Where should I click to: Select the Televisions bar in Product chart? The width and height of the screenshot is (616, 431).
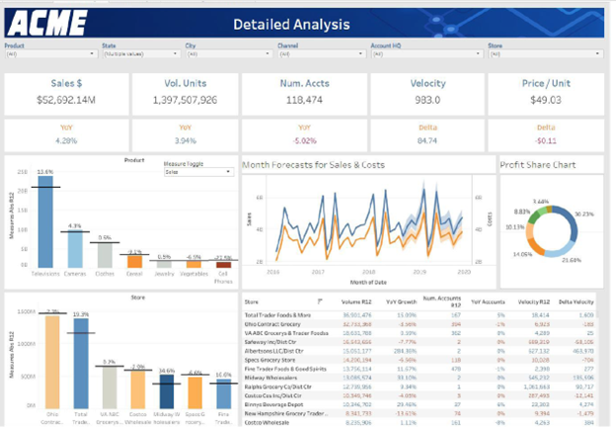pyautogui.click(x=45, y=221)
